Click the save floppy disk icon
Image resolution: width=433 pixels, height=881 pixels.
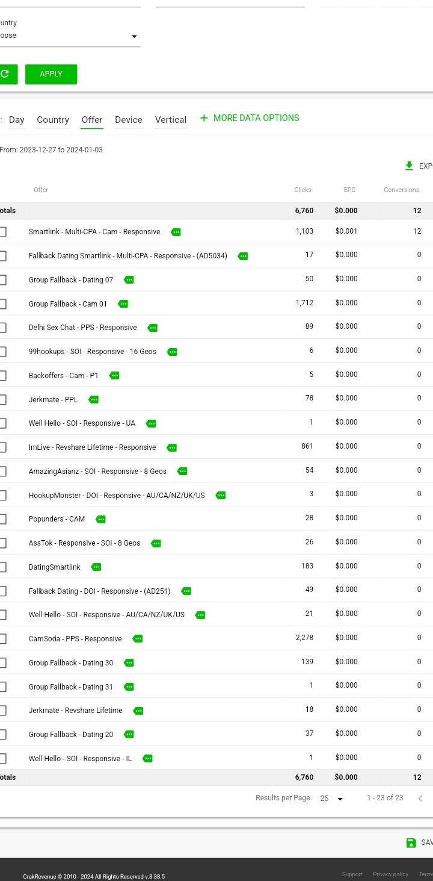411,843
